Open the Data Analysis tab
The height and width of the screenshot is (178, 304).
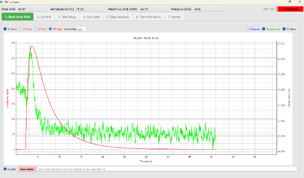point(118,17)
